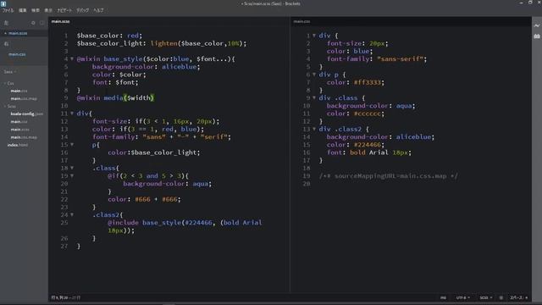Click the Brackets app icon in title bar
The width and height of the screenshot is (542, 305).
click(x=3, y=3)
